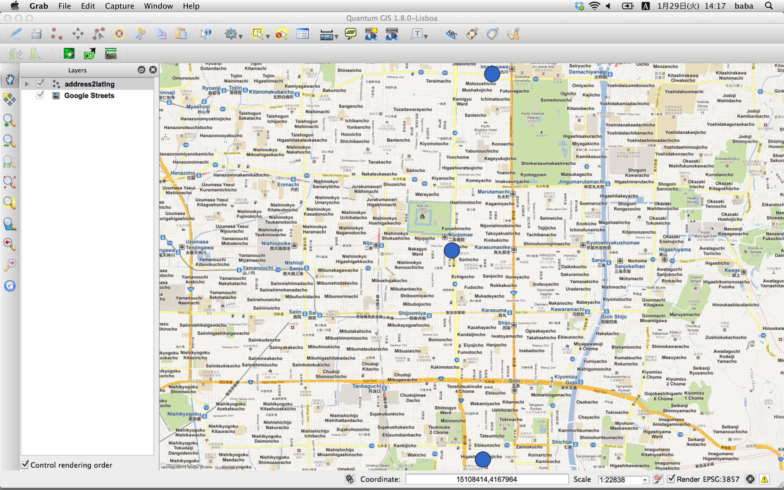Click the Select Features tool

(x=258, y=34)
